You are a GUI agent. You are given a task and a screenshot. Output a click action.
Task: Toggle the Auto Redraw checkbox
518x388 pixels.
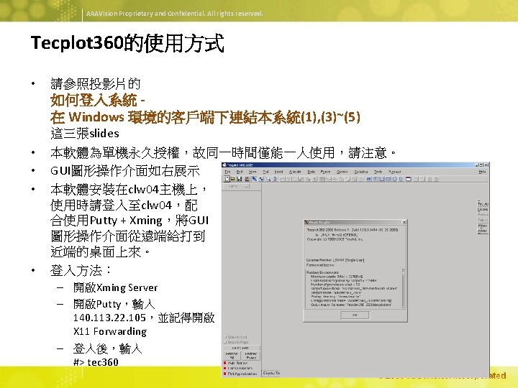pyautogui.click(x=224, y=363)
